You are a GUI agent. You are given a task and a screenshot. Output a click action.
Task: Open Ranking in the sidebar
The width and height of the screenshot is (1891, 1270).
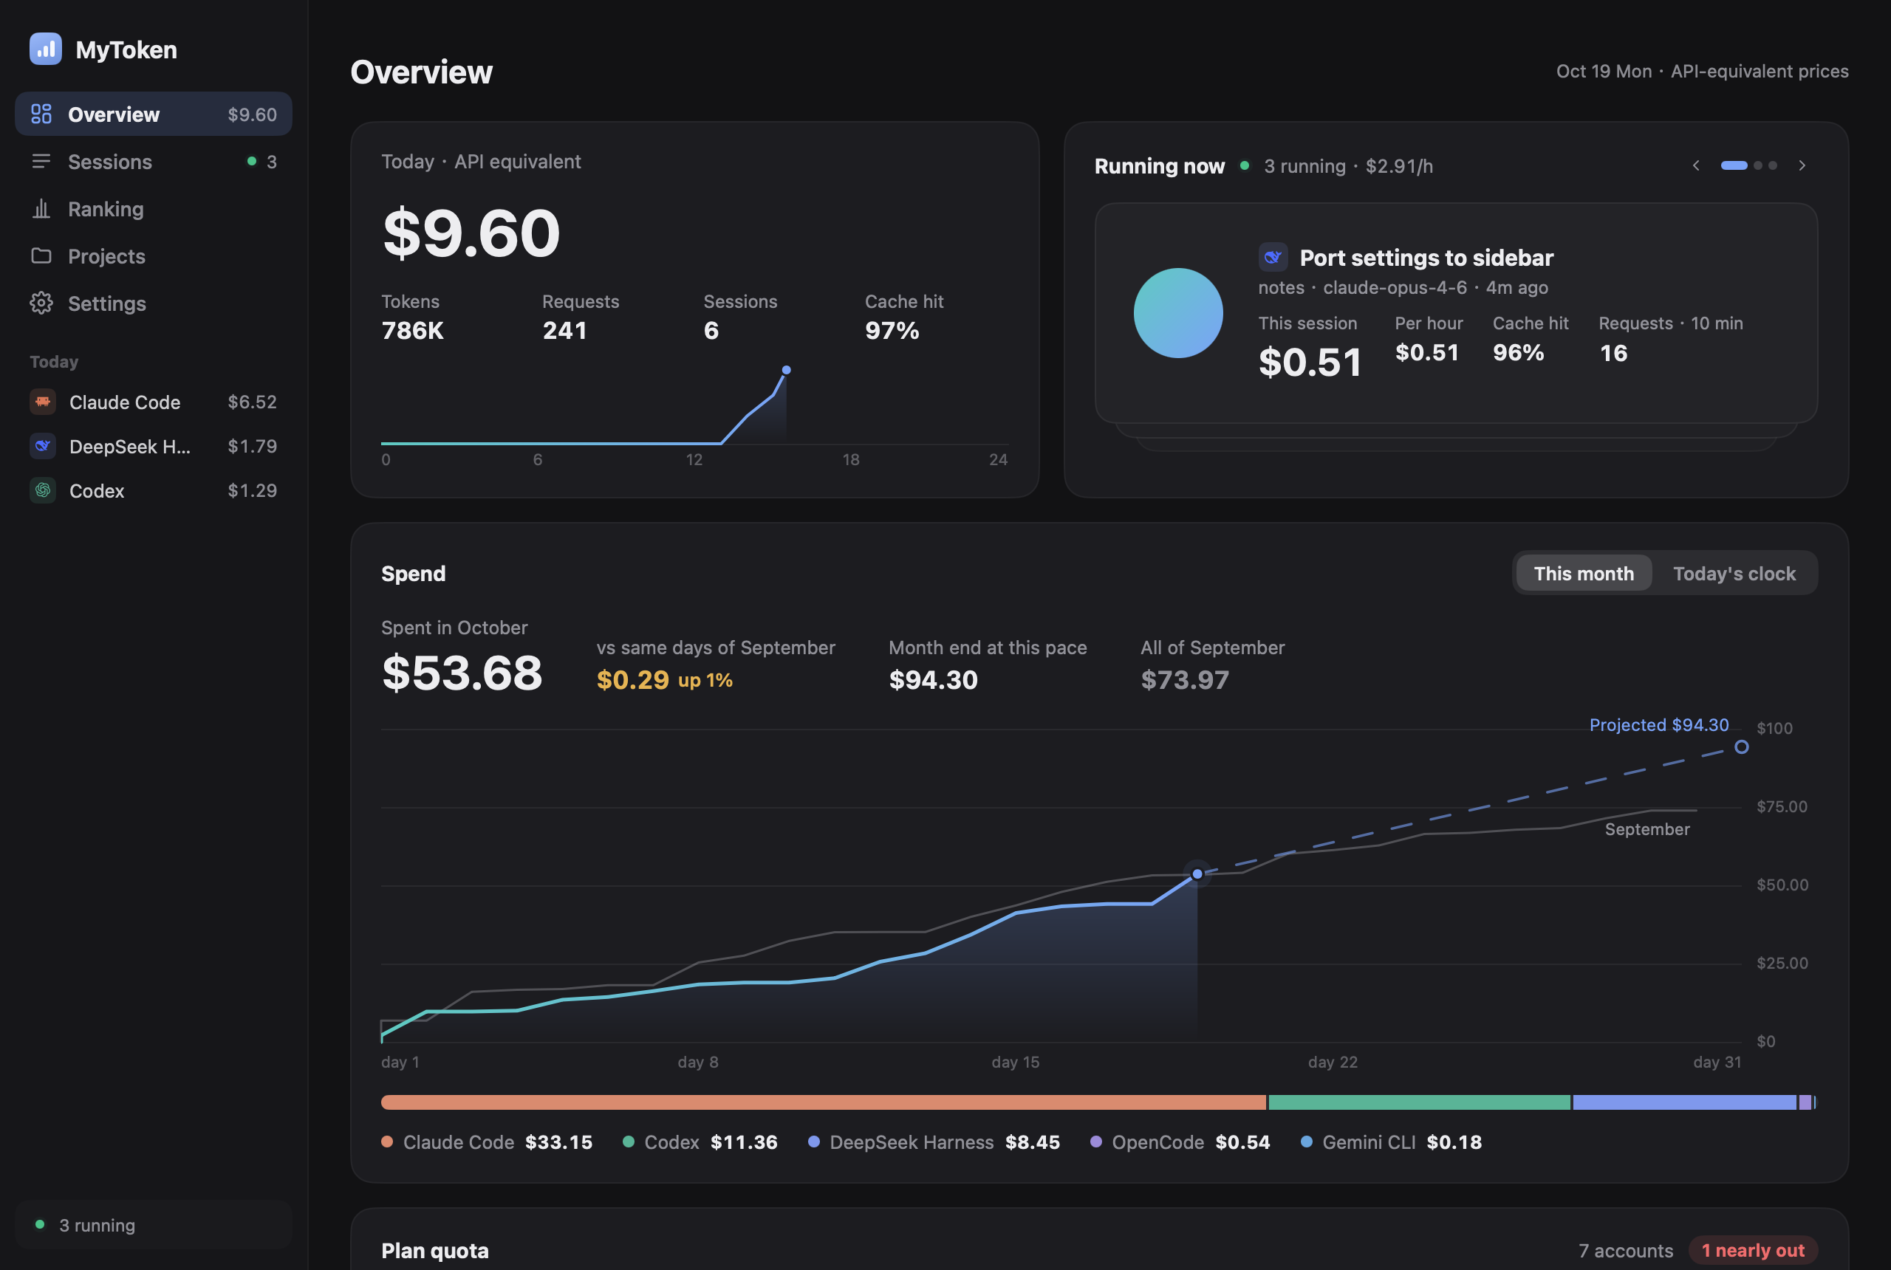[153, 209]
